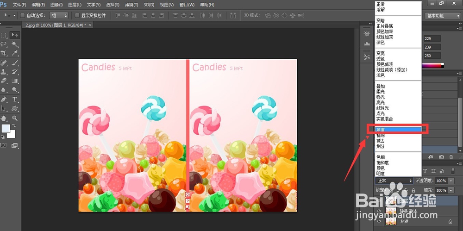Select the Zoom tool
463x231 pixels.
[14, 118]
